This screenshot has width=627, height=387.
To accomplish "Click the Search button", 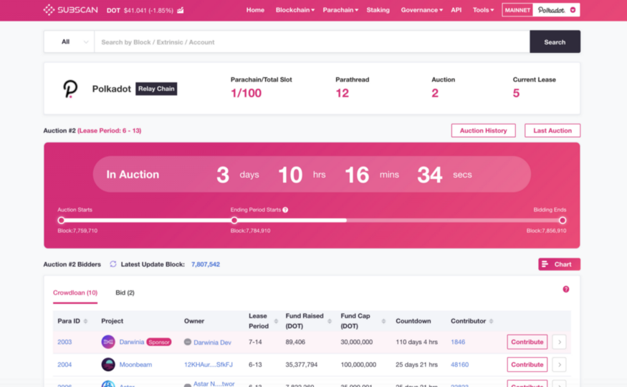I will pos(555,41).
